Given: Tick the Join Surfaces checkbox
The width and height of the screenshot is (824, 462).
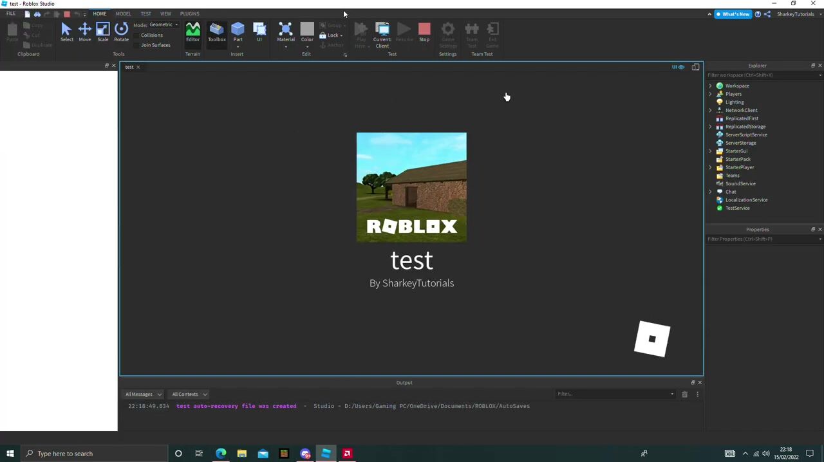Looking at the screenshot, I should (137, 45).
